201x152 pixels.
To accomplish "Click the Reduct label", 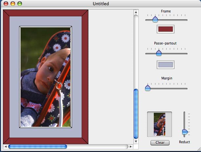I will tap(185, 142).
